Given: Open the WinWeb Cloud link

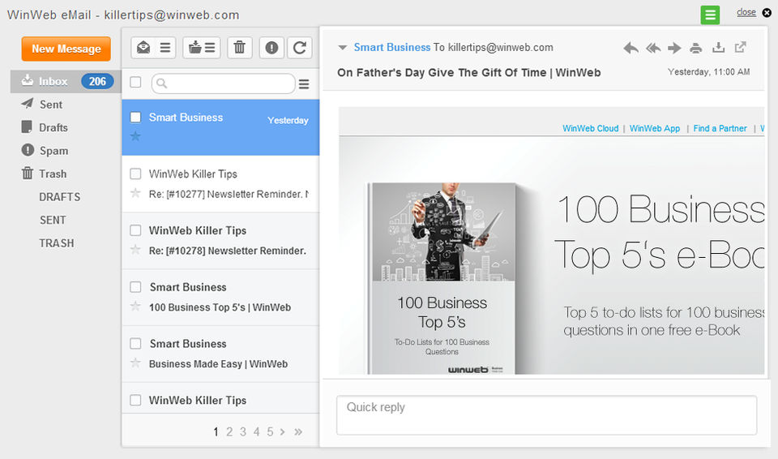Looking at the screenshot, I should (590, 128).
